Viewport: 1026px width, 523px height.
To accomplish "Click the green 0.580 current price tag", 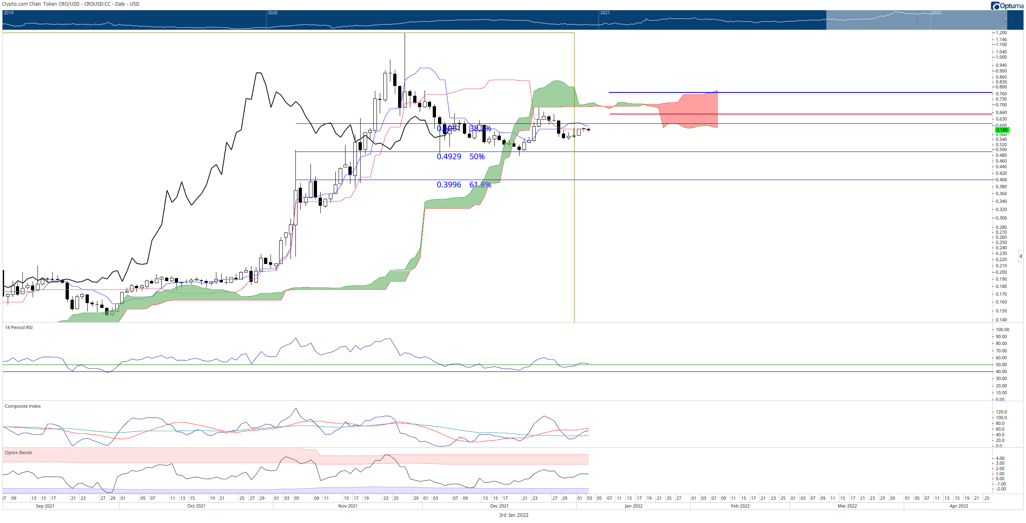I will click(1002, 130).
